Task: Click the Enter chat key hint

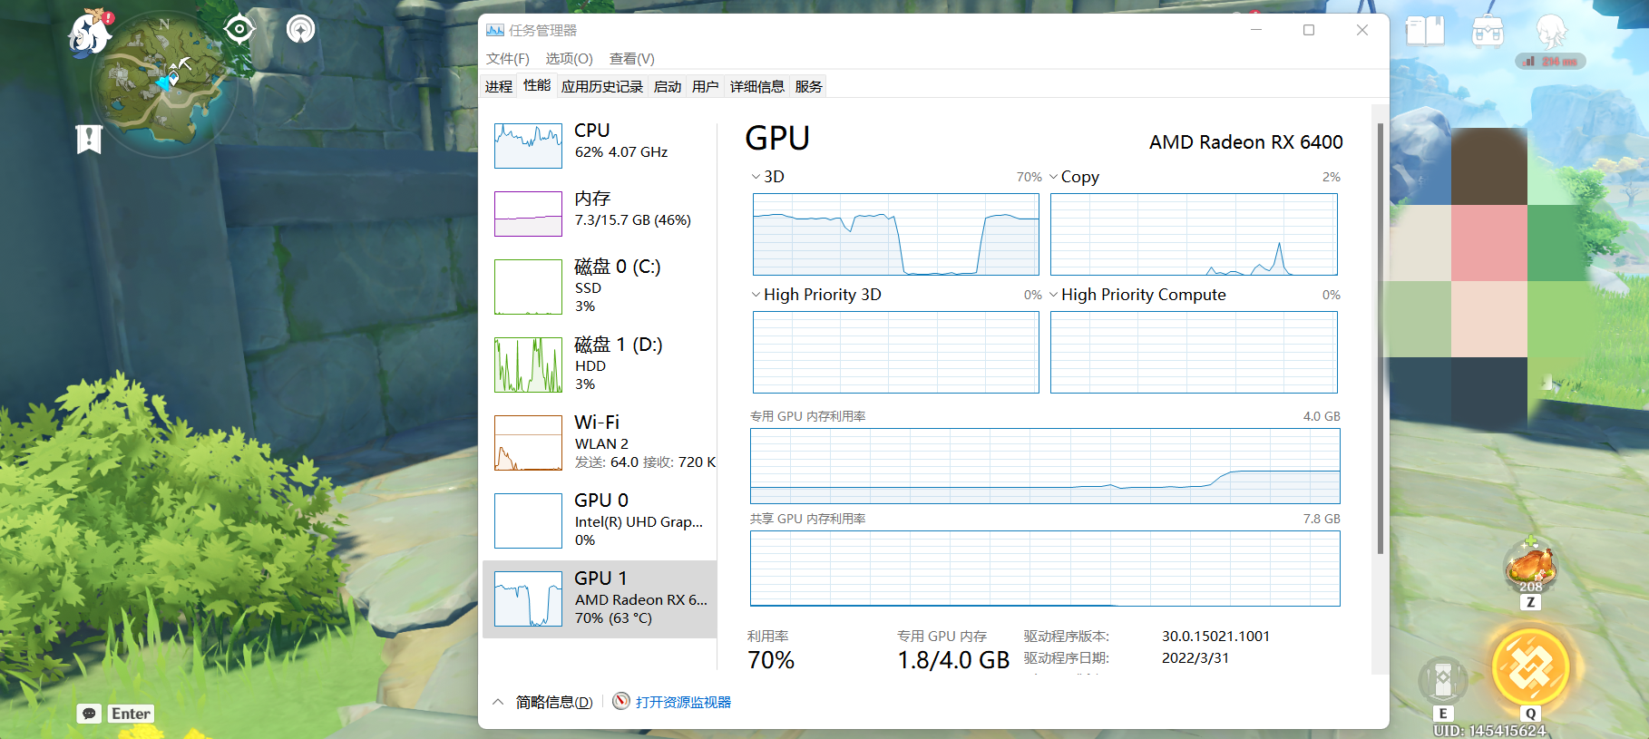Action: click(x=131, y=714)
